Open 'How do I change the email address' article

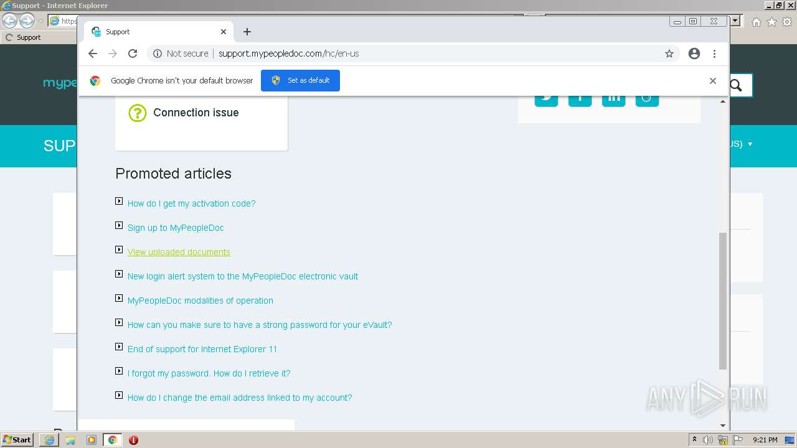pos(240,398)
